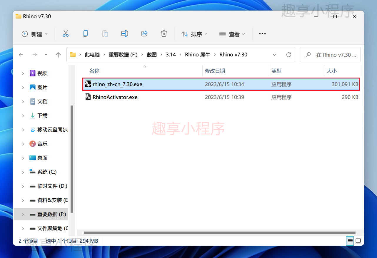Viewport: 377px width, 258px height.
Task: Sort by 大小 column header
Action: 332,71
